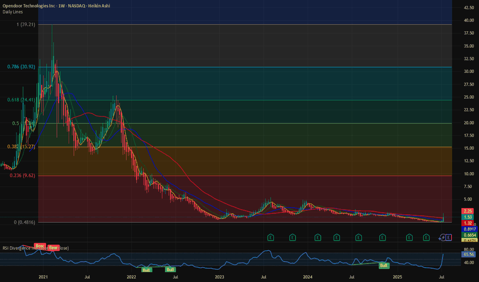Click the 2024 time axis label
The width and height of the screenshot is (479, 282).
coord(308,277)
